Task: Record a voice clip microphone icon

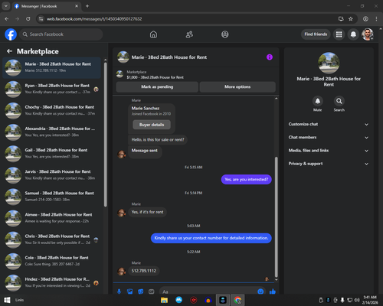Action: (119, 291)
